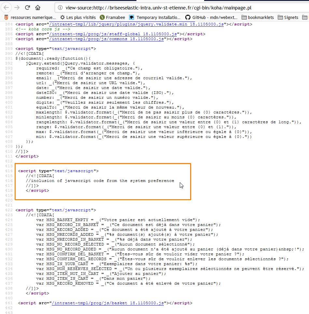Open the staff-global js source link
Screen dimensions: 309x314
113,34
